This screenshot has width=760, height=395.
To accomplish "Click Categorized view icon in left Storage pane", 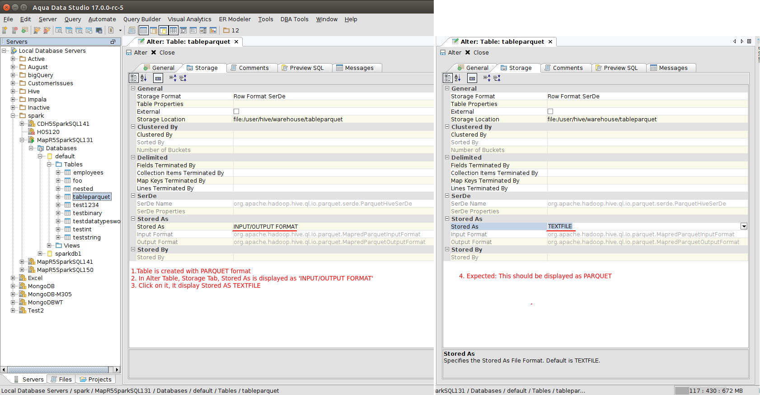I will 134,78.
